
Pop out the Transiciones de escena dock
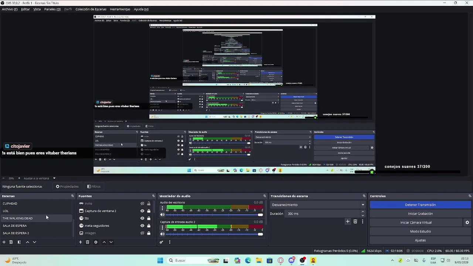[364, 196]
